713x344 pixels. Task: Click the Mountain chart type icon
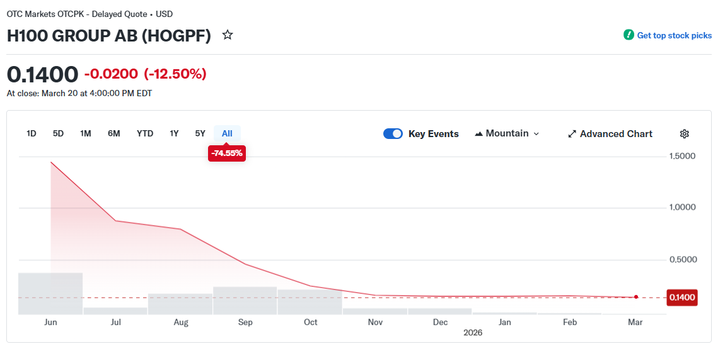tap(478, 134)
